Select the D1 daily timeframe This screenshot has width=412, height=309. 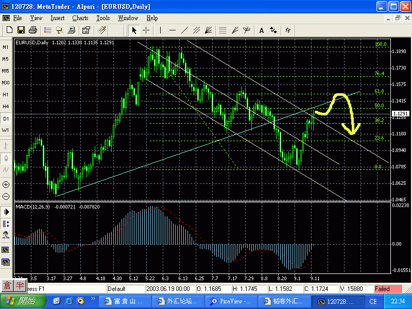[6, 118]
